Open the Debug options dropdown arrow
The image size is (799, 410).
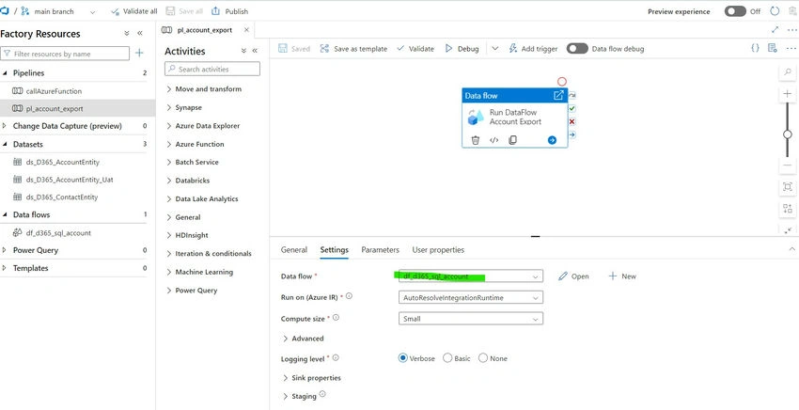[x=495, y=49]
